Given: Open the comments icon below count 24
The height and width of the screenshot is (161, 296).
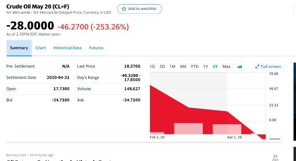Looking at the screenshot, I should tap(275, 160).
